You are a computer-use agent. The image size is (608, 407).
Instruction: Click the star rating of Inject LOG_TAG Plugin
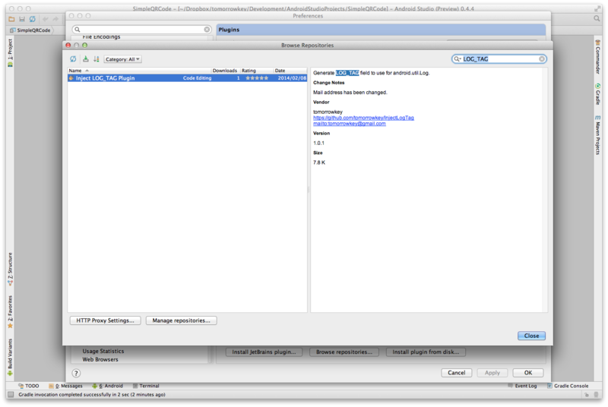click(257, 78)
